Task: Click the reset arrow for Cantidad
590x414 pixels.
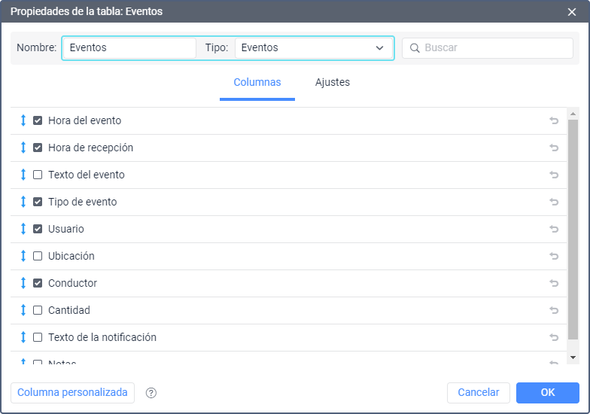Action: pos(554,310)
